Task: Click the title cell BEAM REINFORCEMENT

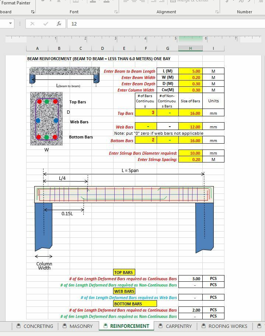Action: tap(99, 59)
